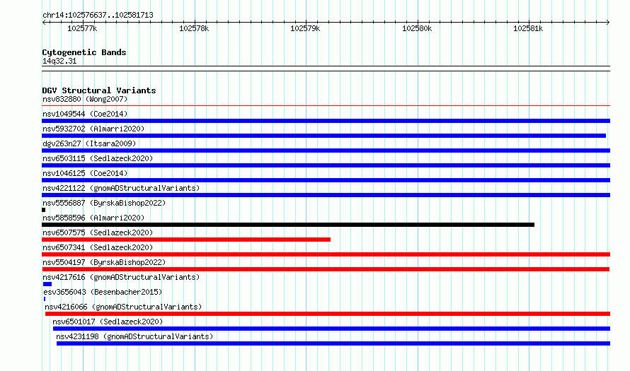Viewport: 630px width, 371px height.
Task: Click the 102581k ruler label
Action: (x=528, y=28)
